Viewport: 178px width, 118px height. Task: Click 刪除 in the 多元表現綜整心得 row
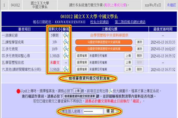pyautogui.click(x=139, y=55)
